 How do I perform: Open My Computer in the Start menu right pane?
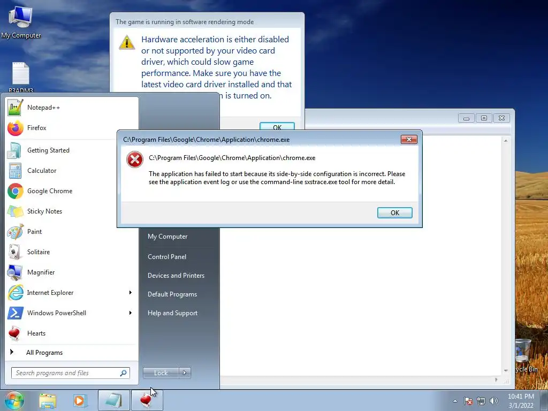(168, 237)
